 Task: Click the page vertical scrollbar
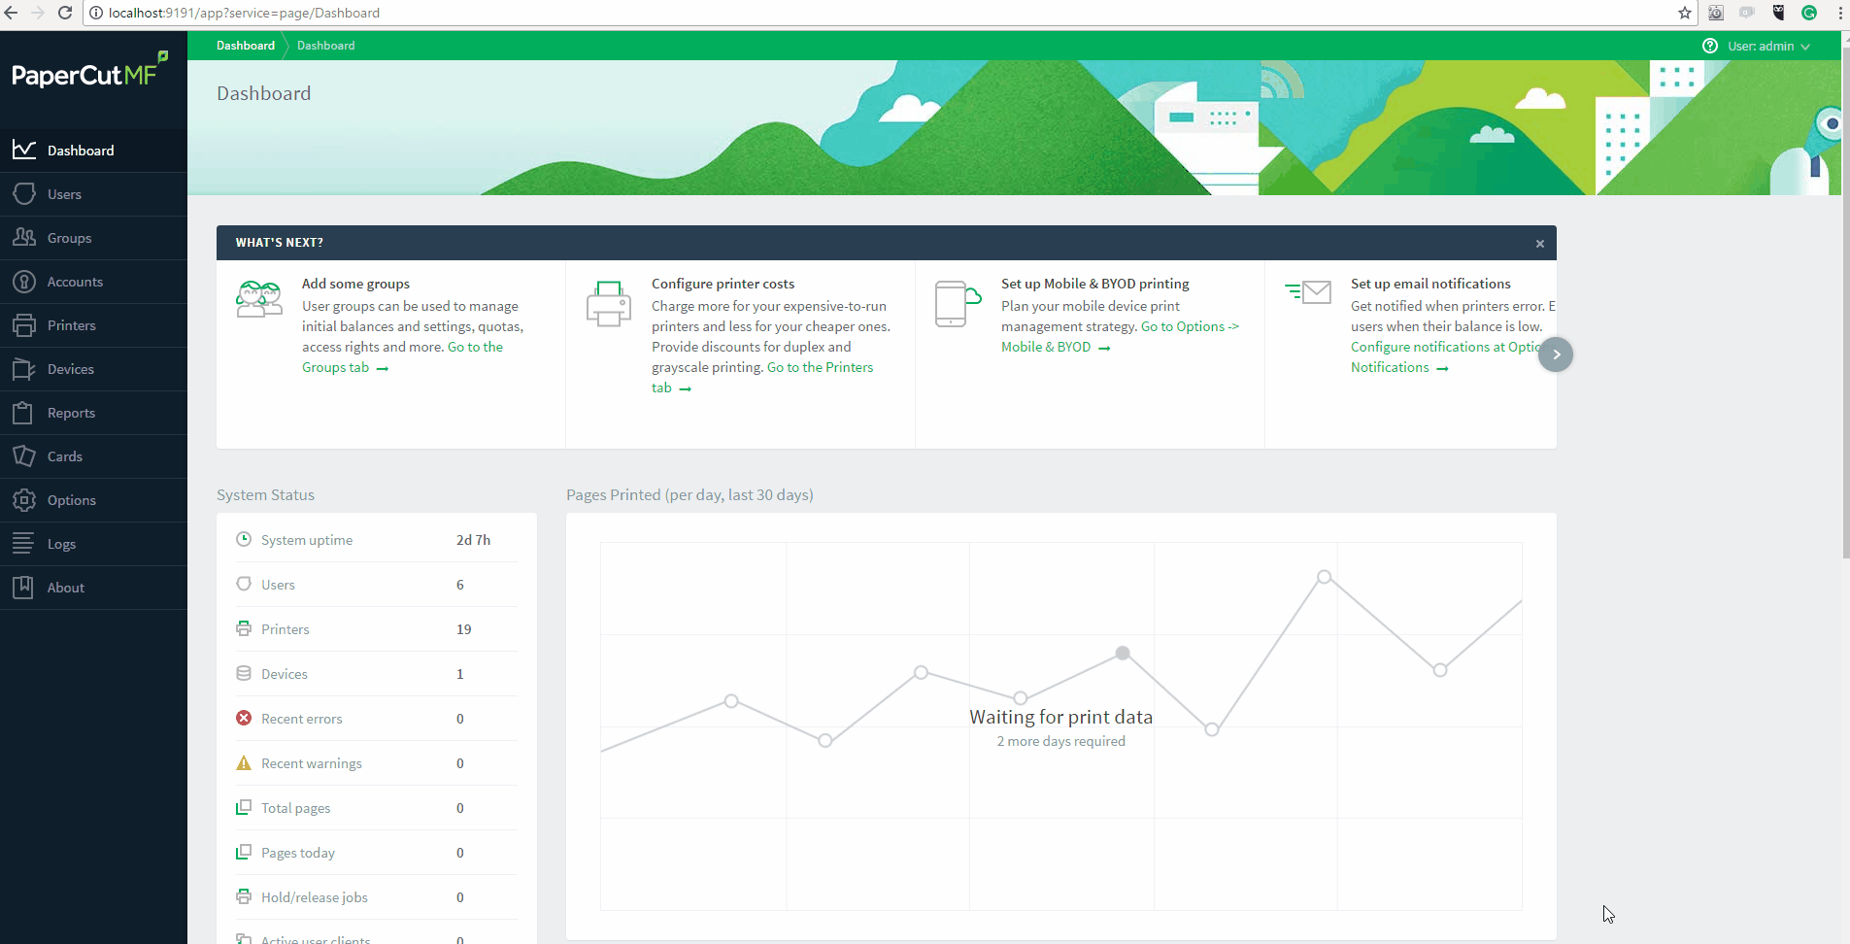1845,301
